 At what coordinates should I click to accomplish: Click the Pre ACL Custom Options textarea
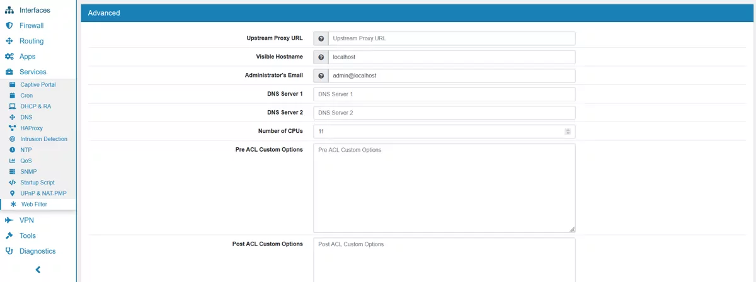444,188
